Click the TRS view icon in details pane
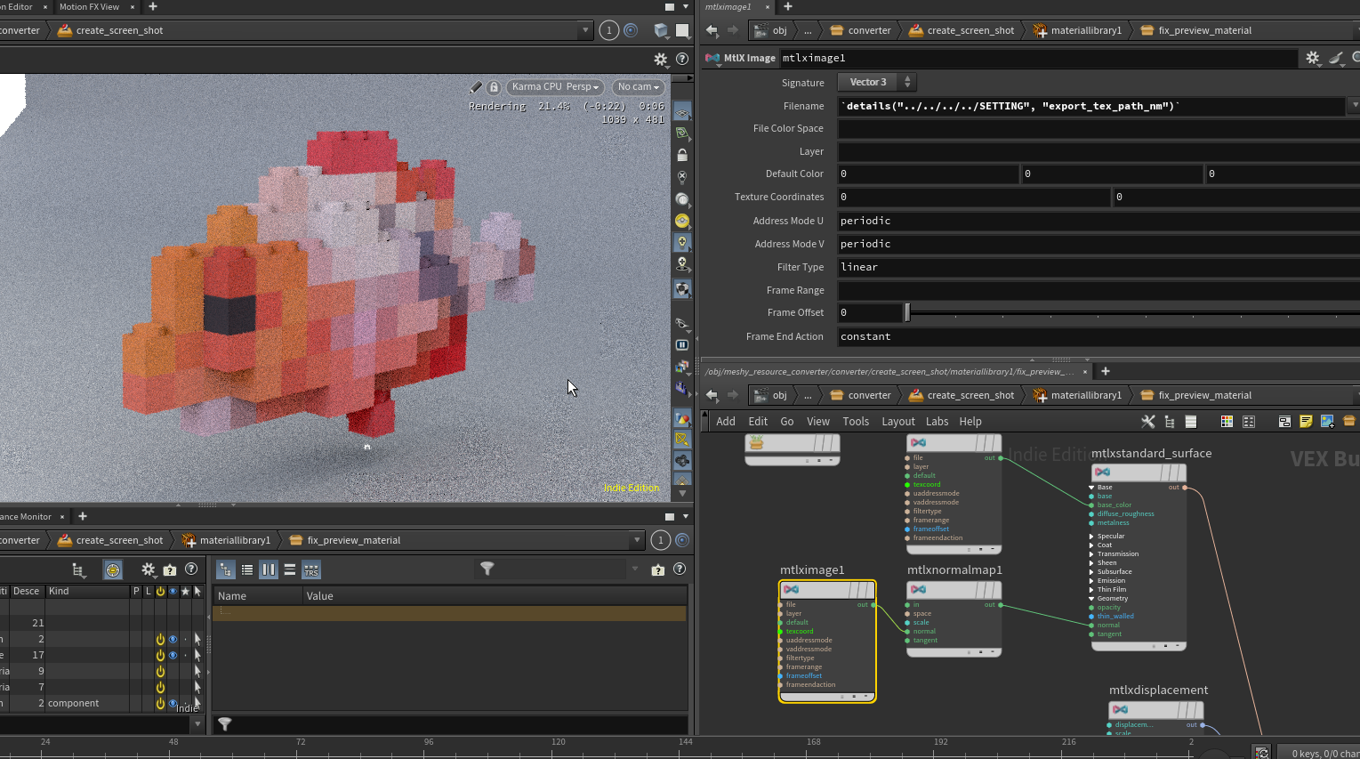 coord(311,570)
